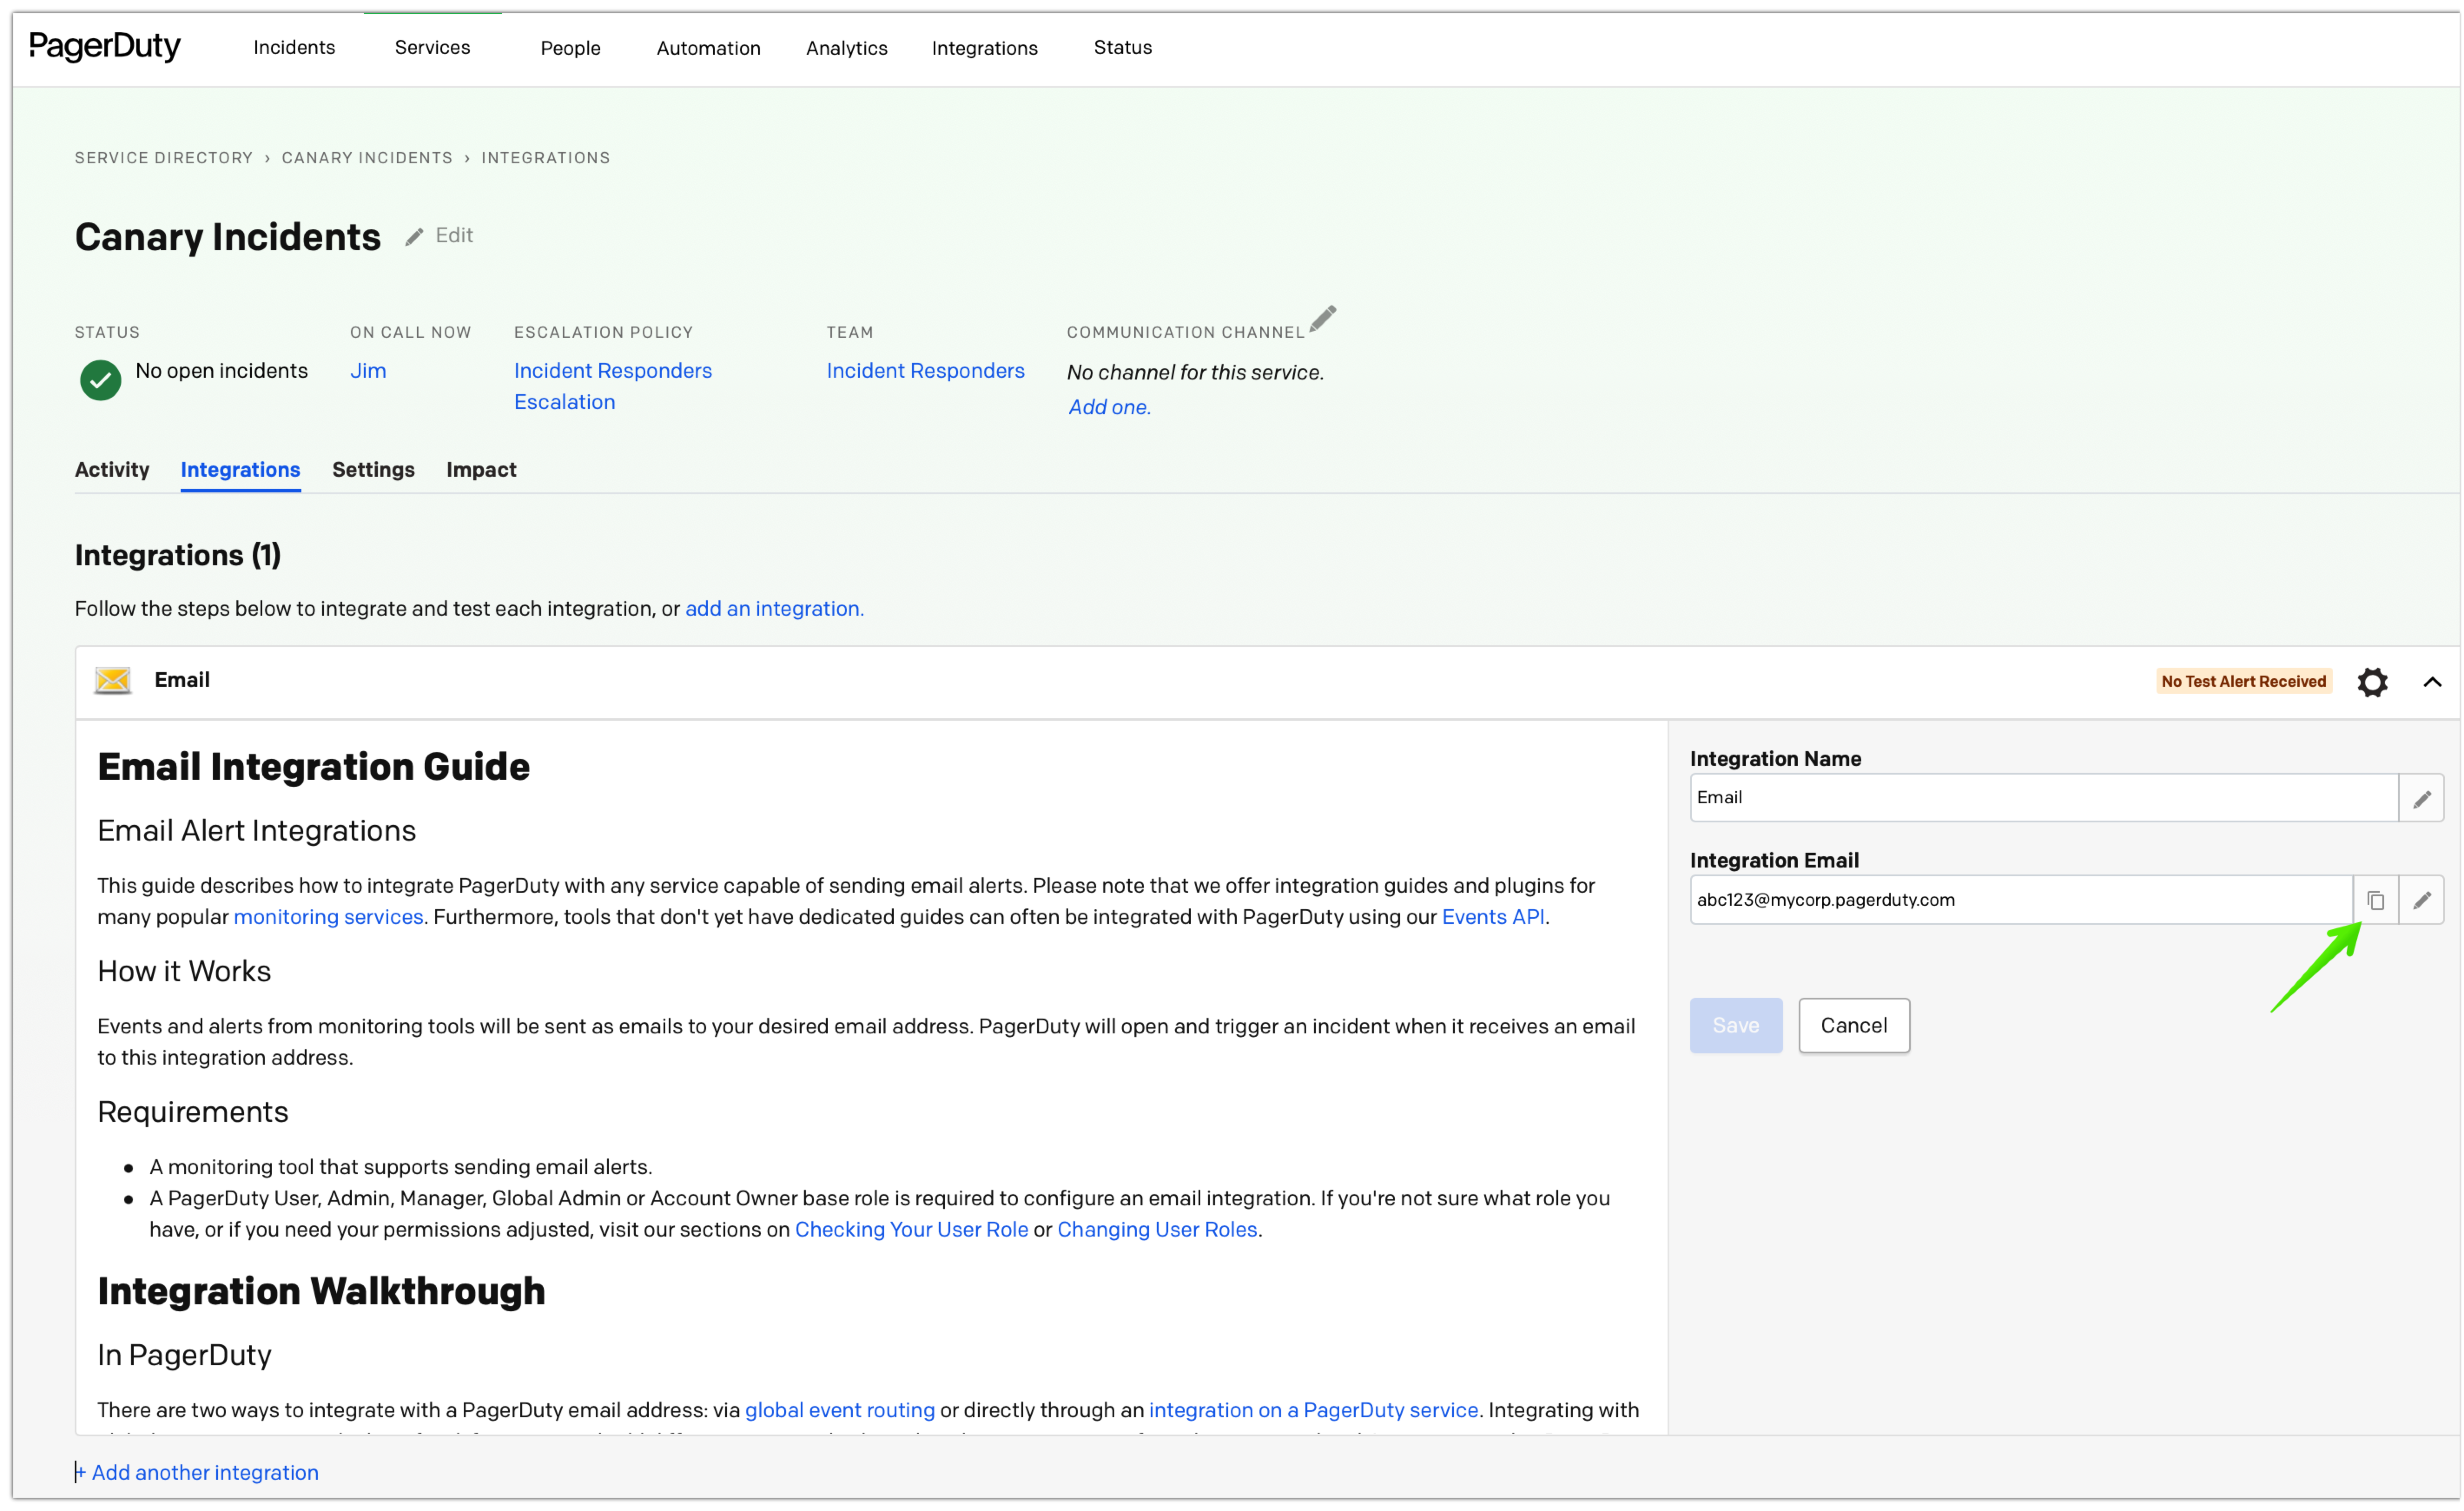Click the Integration Walkthrough heading
This screenshot has width=2464, height=1511.
point(321,1292)
